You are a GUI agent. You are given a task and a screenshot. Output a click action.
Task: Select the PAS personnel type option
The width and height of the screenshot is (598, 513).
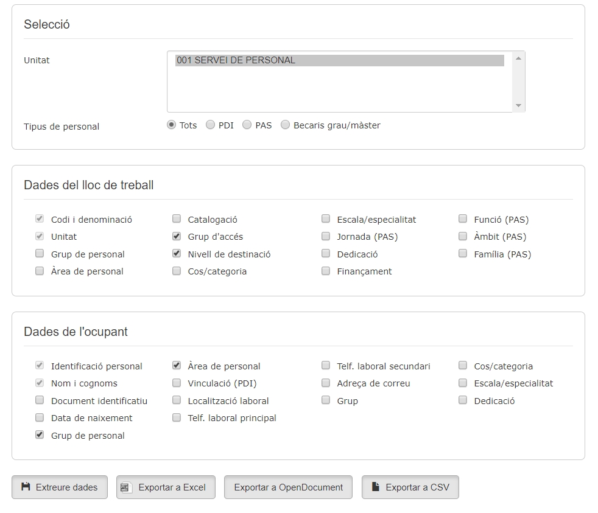(x=247, y=125)
